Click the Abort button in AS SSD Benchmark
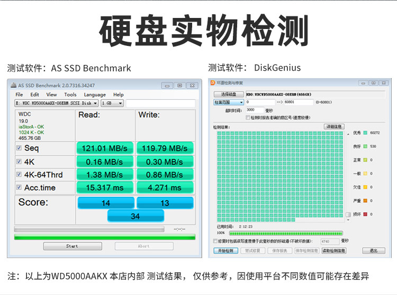Image resolution: width=397 pixels, height=295 pixels. tap(144, 246)
